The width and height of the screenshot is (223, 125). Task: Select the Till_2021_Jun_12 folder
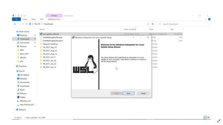pos(49,67)
